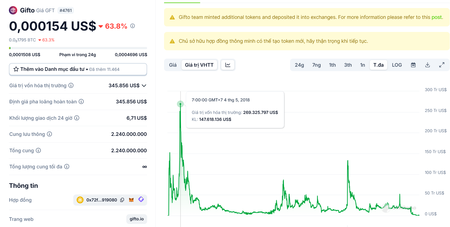Screen dimensions: 450x227
Task: Click info icon next to Khối lượng giao dịch 24 giờ
Action: [x=77, y=118]
